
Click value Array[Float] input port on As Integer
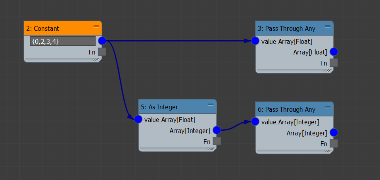coord(138,120)
